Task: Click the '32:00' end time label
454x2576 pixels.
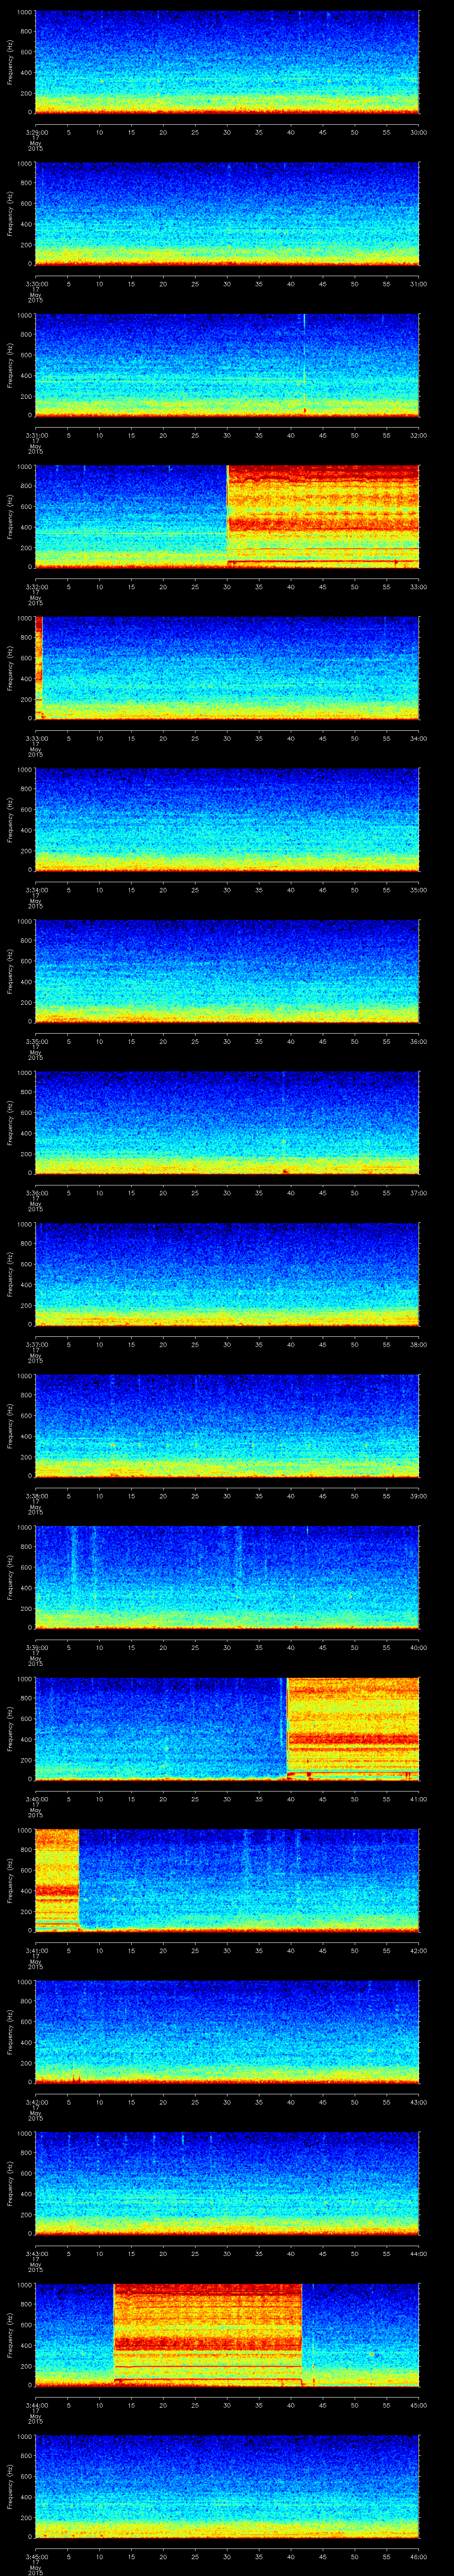Action: tap(419, 435)
